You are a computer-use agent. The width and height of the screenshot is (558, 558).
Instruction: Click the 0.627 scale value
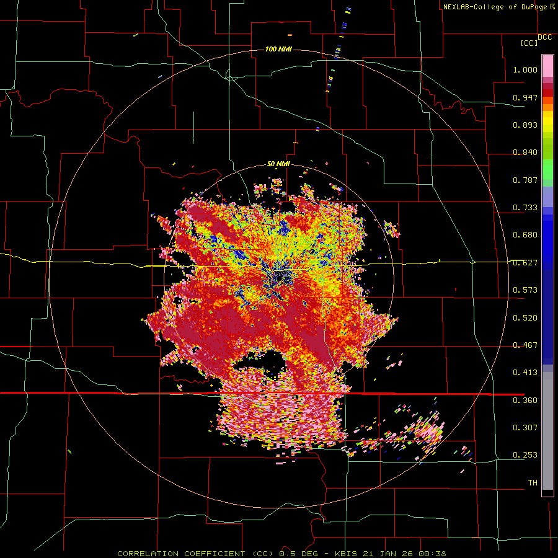coord(525,263)
